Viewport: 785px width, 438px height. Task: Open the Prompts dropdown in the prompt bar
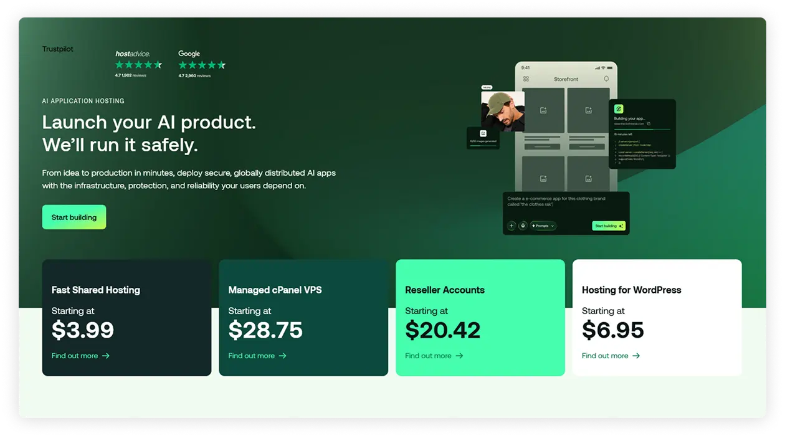pyautogui.click(x=542, y=226)
